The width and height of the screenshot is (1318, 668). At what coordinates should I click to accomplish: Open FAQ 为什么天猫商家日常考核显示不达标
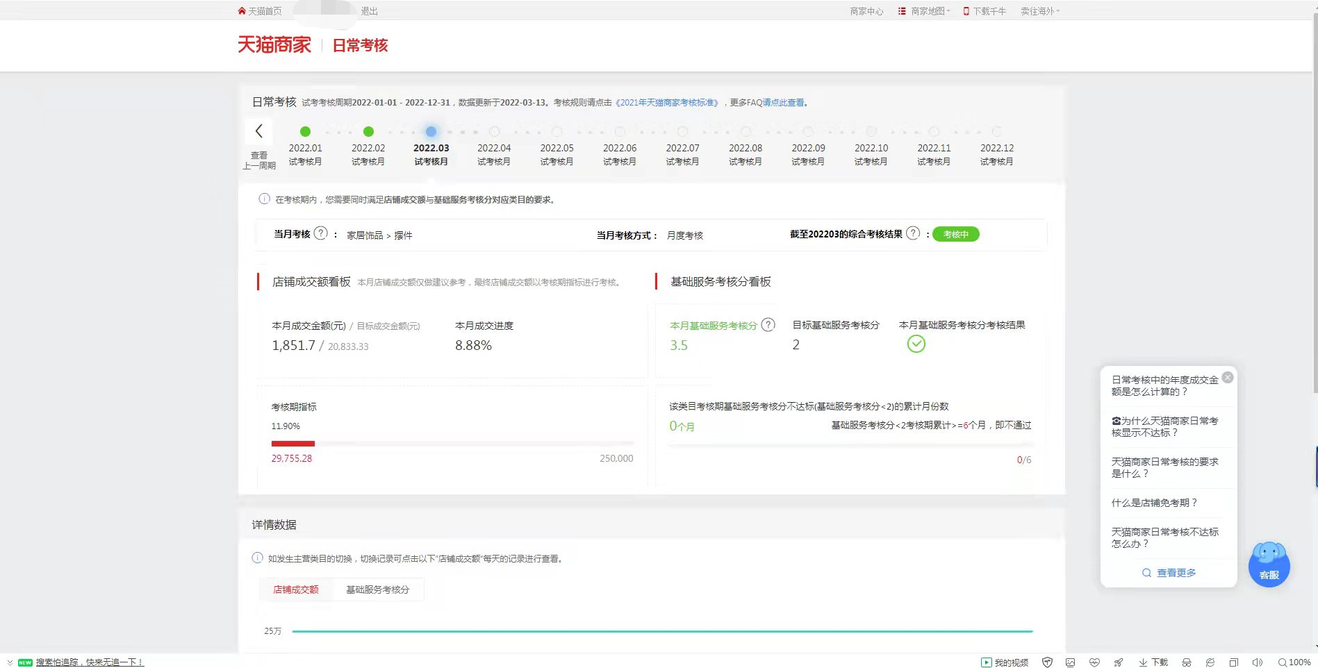pyautogui.click(x=1164, y=426)
